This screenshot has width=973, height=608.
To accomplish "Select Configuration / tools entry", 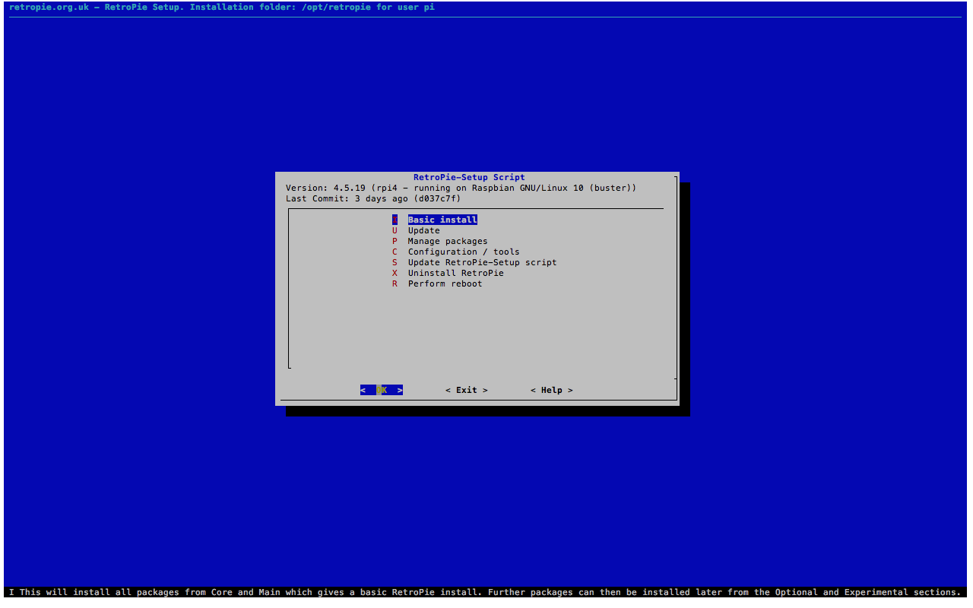I will 456,252.
